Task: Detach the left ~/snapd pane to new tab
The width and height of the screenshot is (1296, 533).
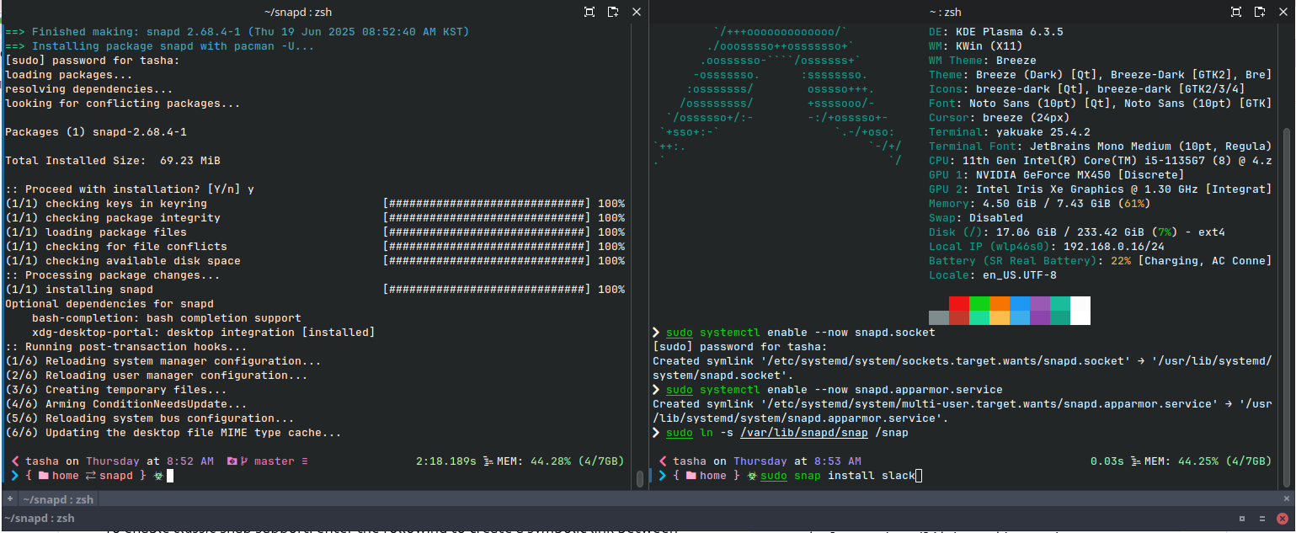Action: (x=613, y=12)
